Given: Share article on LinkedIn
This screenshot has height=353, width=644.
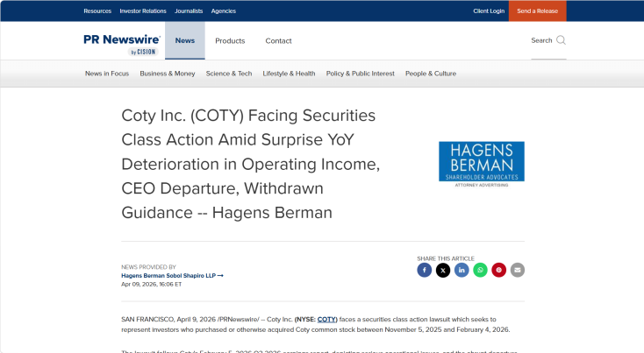Looking at the screenshot, I should [x=462, y=270].
